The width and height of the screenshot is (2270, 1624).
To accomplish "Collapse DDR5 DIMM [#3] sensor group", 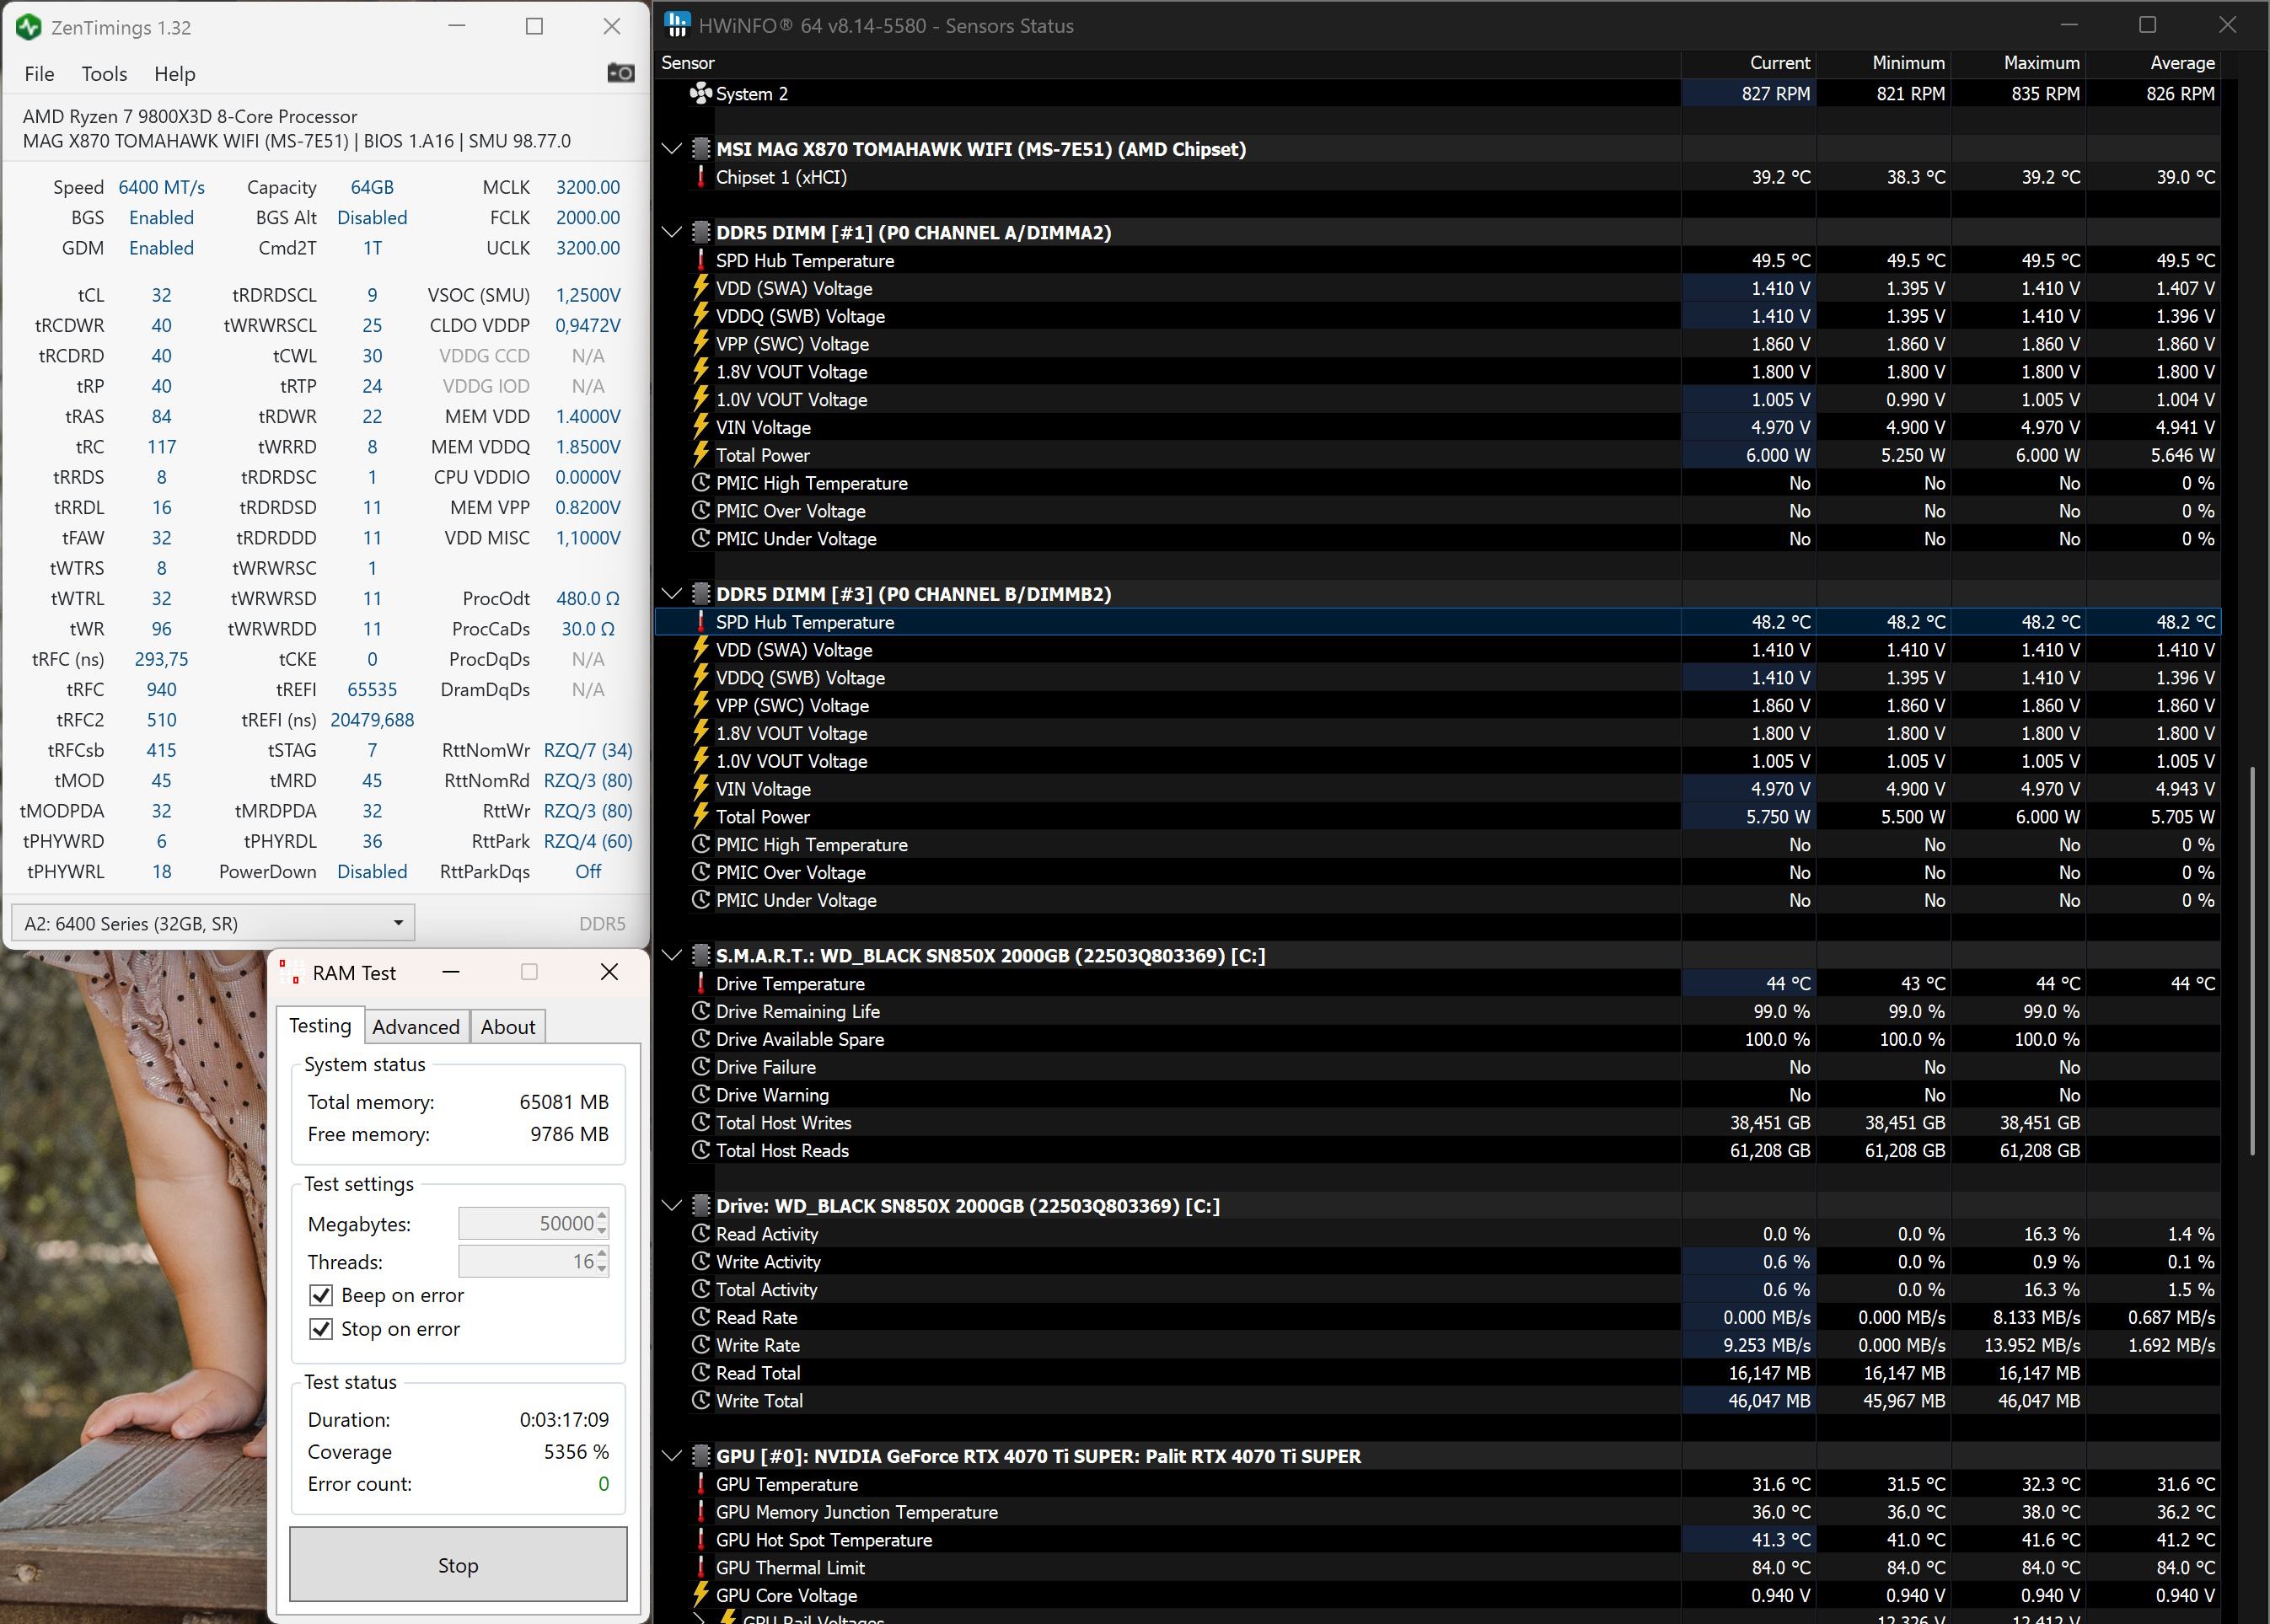I will pyautogui.click(x=672, y=594).
